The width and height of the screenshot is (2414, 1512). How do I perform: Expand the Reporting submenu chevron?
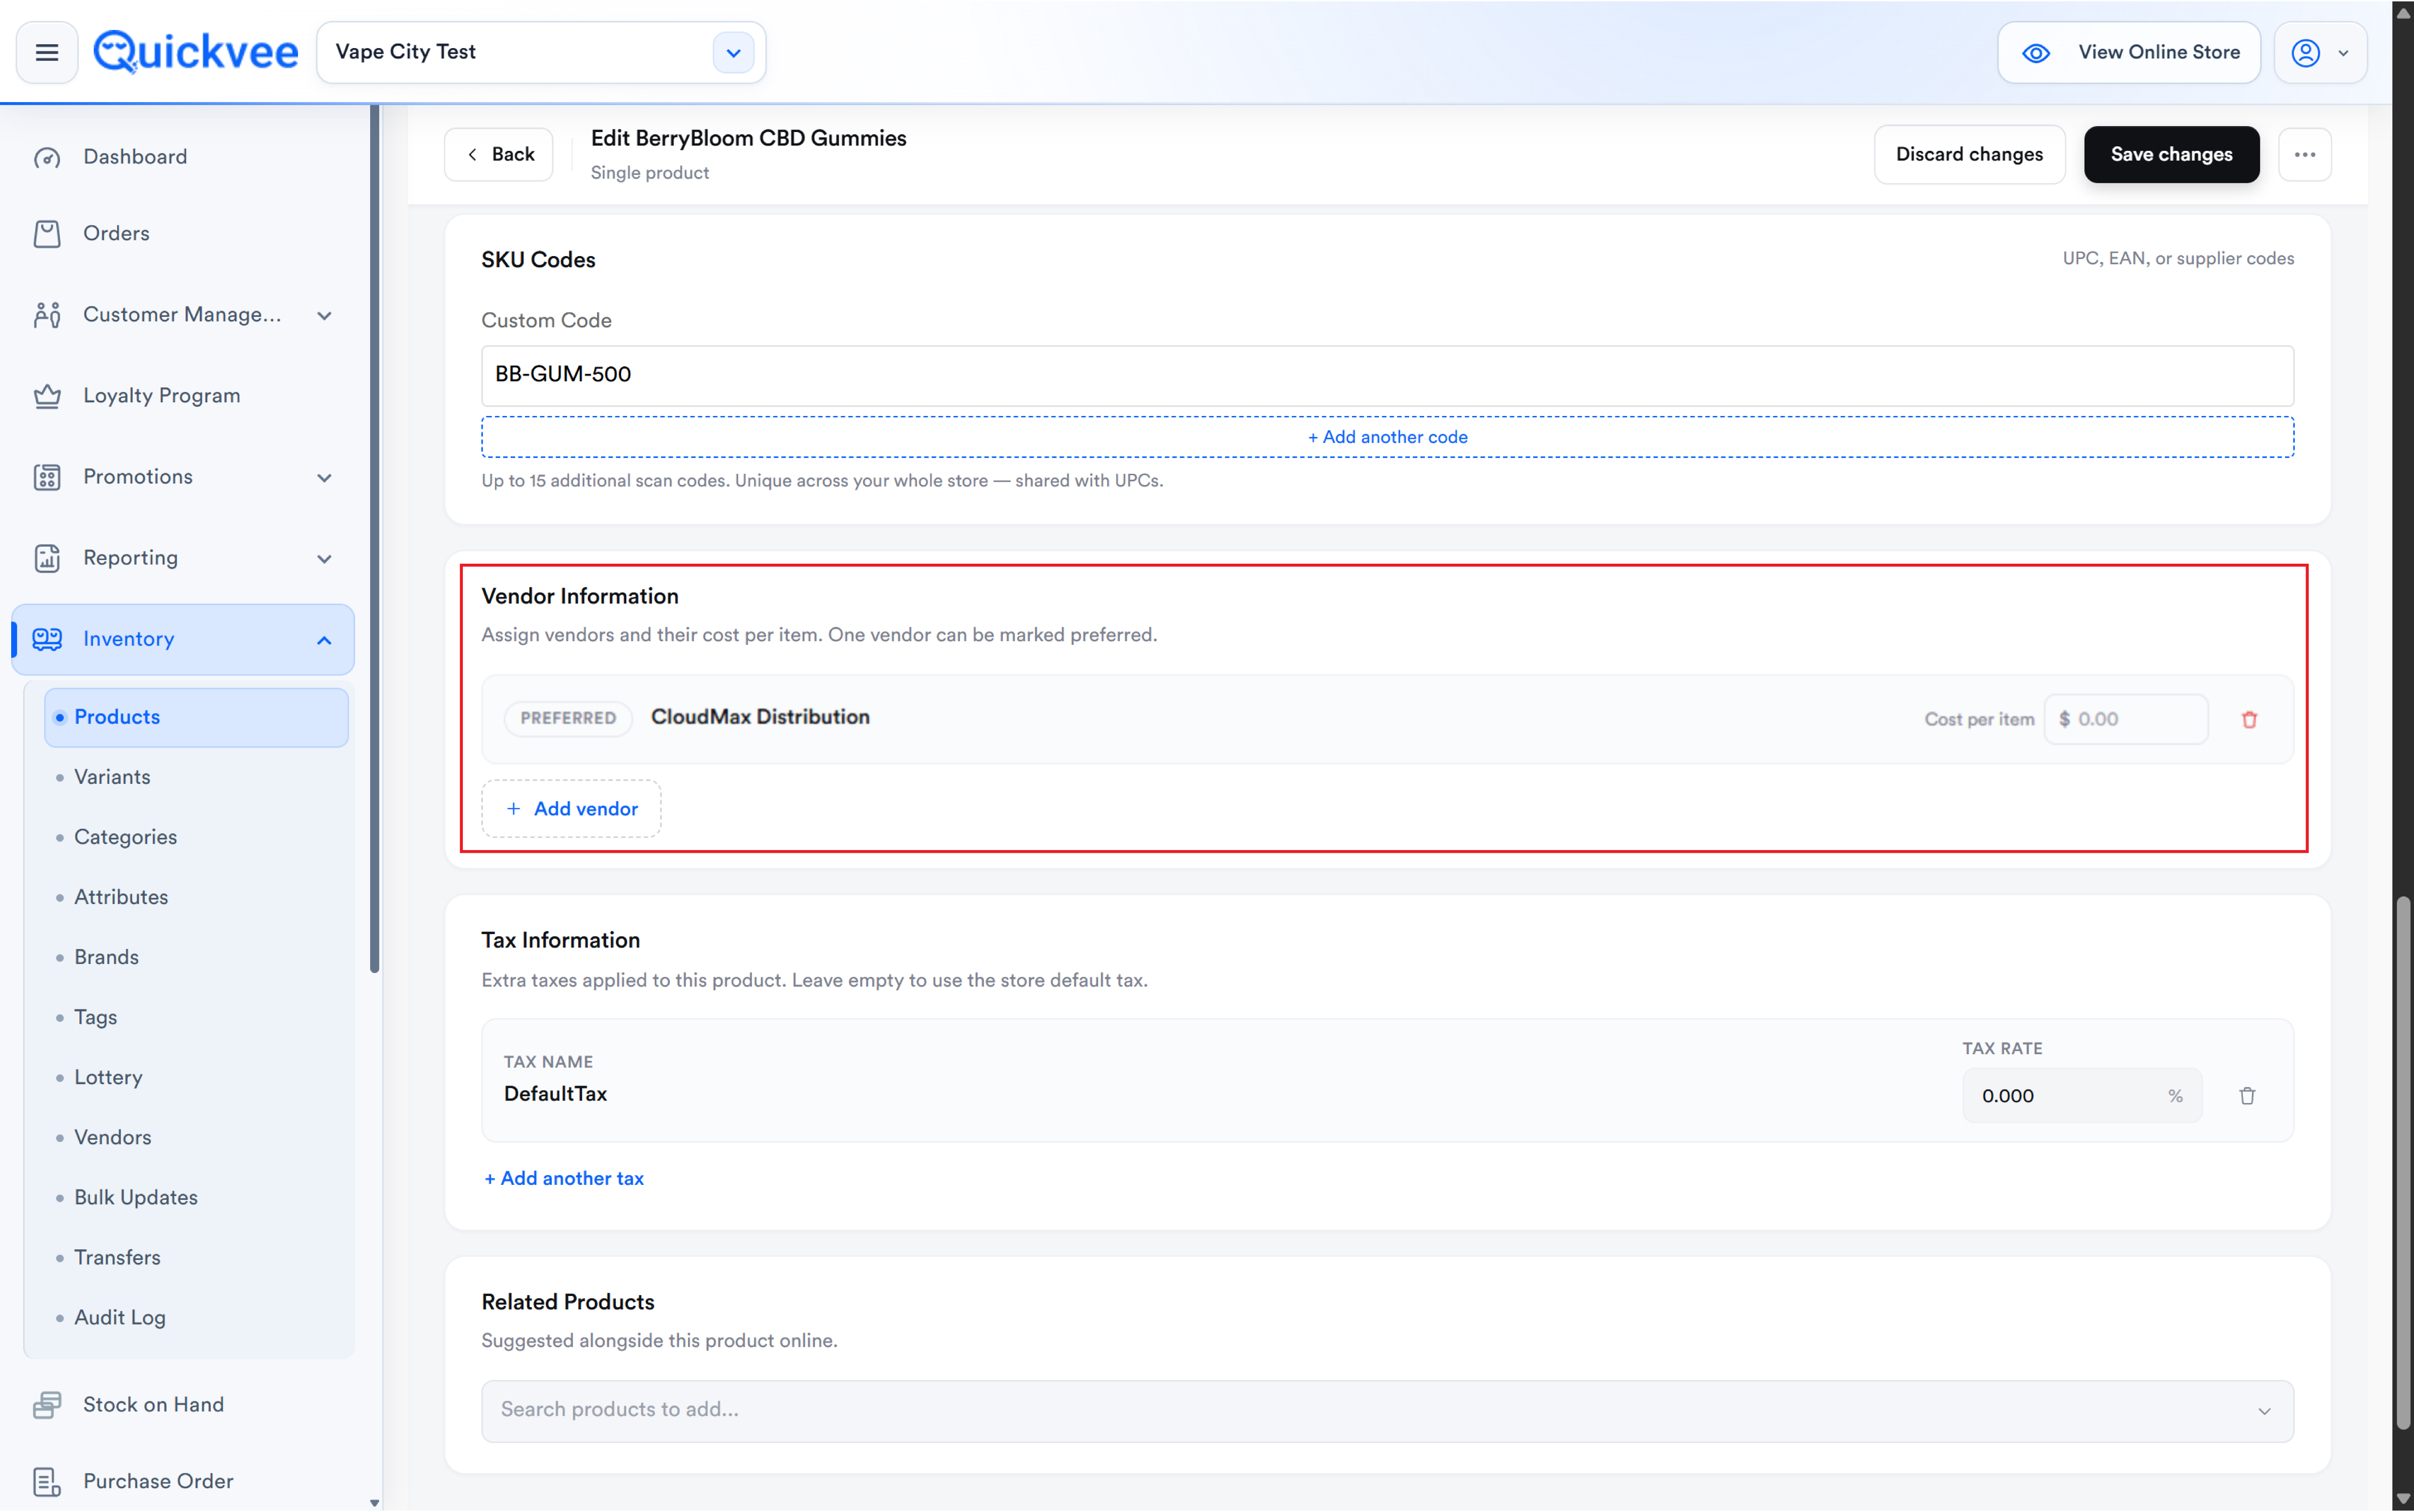[324, 559]
